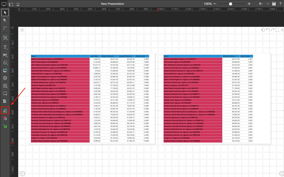Click the highlighted insert discovery content icon
The width and height of the screenshot is (284, 177).
tap(5, 111)
